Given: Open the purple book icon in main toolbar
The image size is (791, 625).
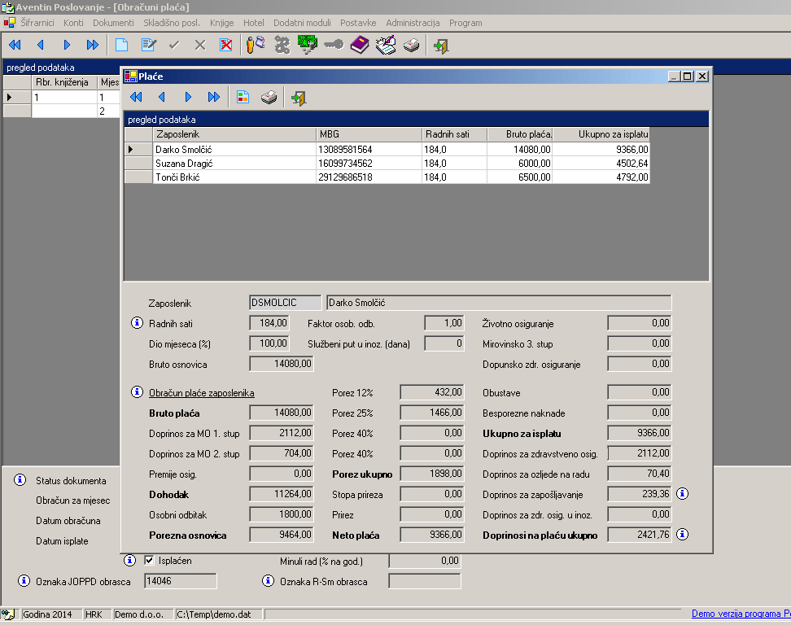Looking at the screenshot, I should tap(360, 46).
